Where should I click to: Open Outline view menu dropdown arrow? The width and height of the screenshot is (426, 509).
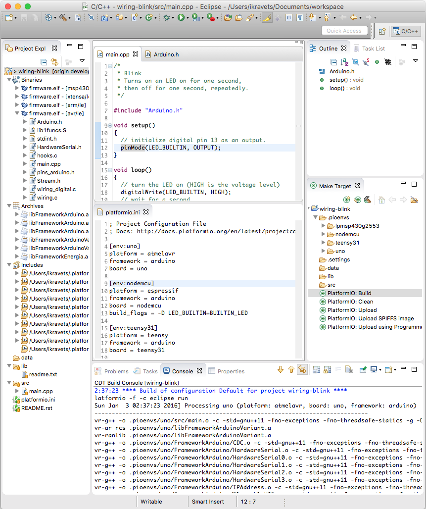[415, 61]
